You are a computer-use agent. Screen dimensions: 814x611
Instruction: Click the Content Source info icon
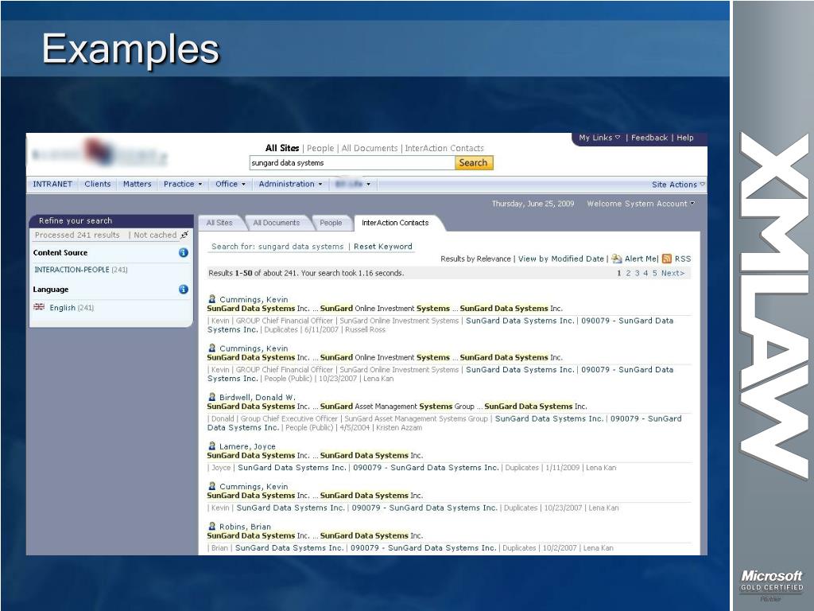tap(184, 253)
